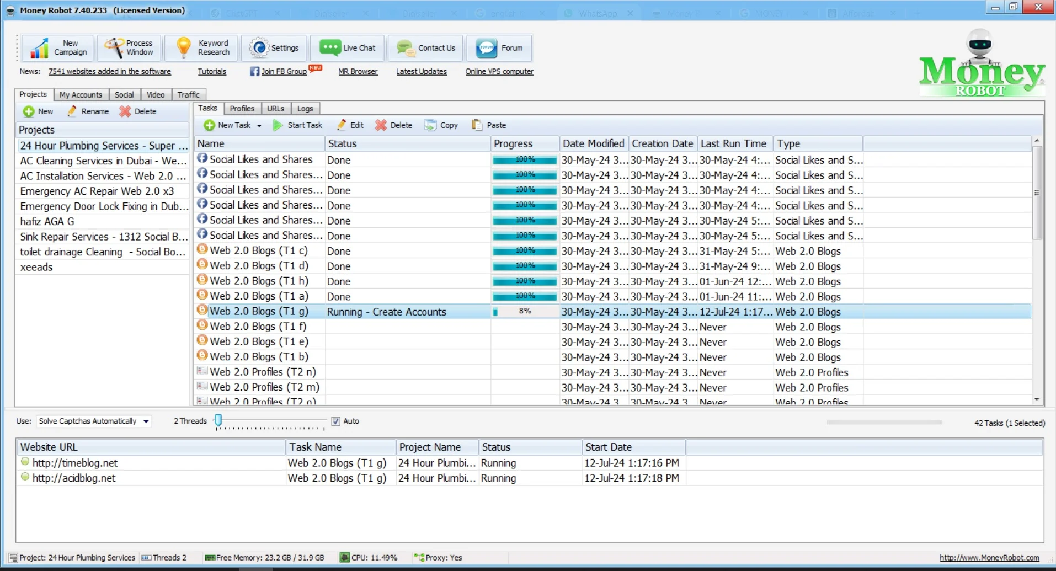The image size is (1056, 571).
Task: Switch to the Video tab
Action: 156,95
